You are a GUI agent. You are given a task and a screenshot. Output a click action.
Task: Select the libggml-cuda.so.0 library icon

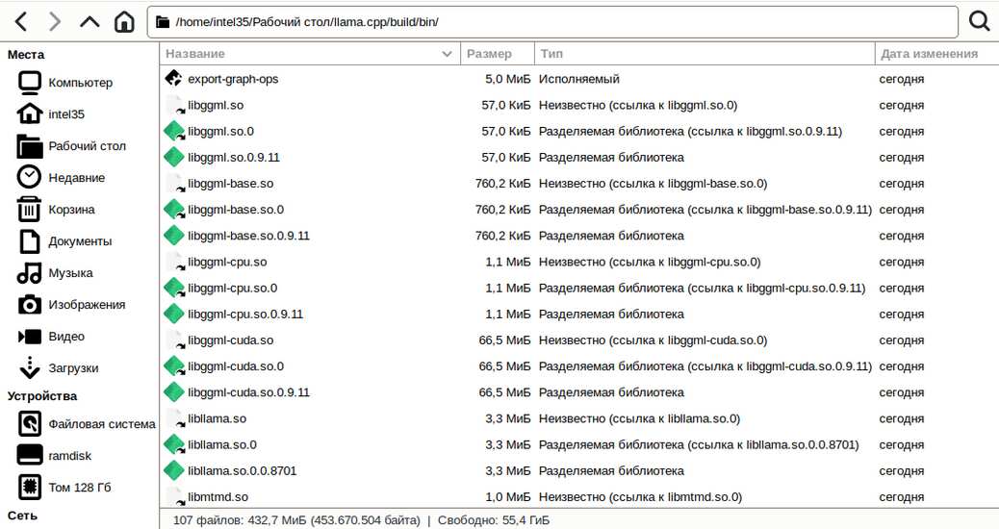pos(173,365)
